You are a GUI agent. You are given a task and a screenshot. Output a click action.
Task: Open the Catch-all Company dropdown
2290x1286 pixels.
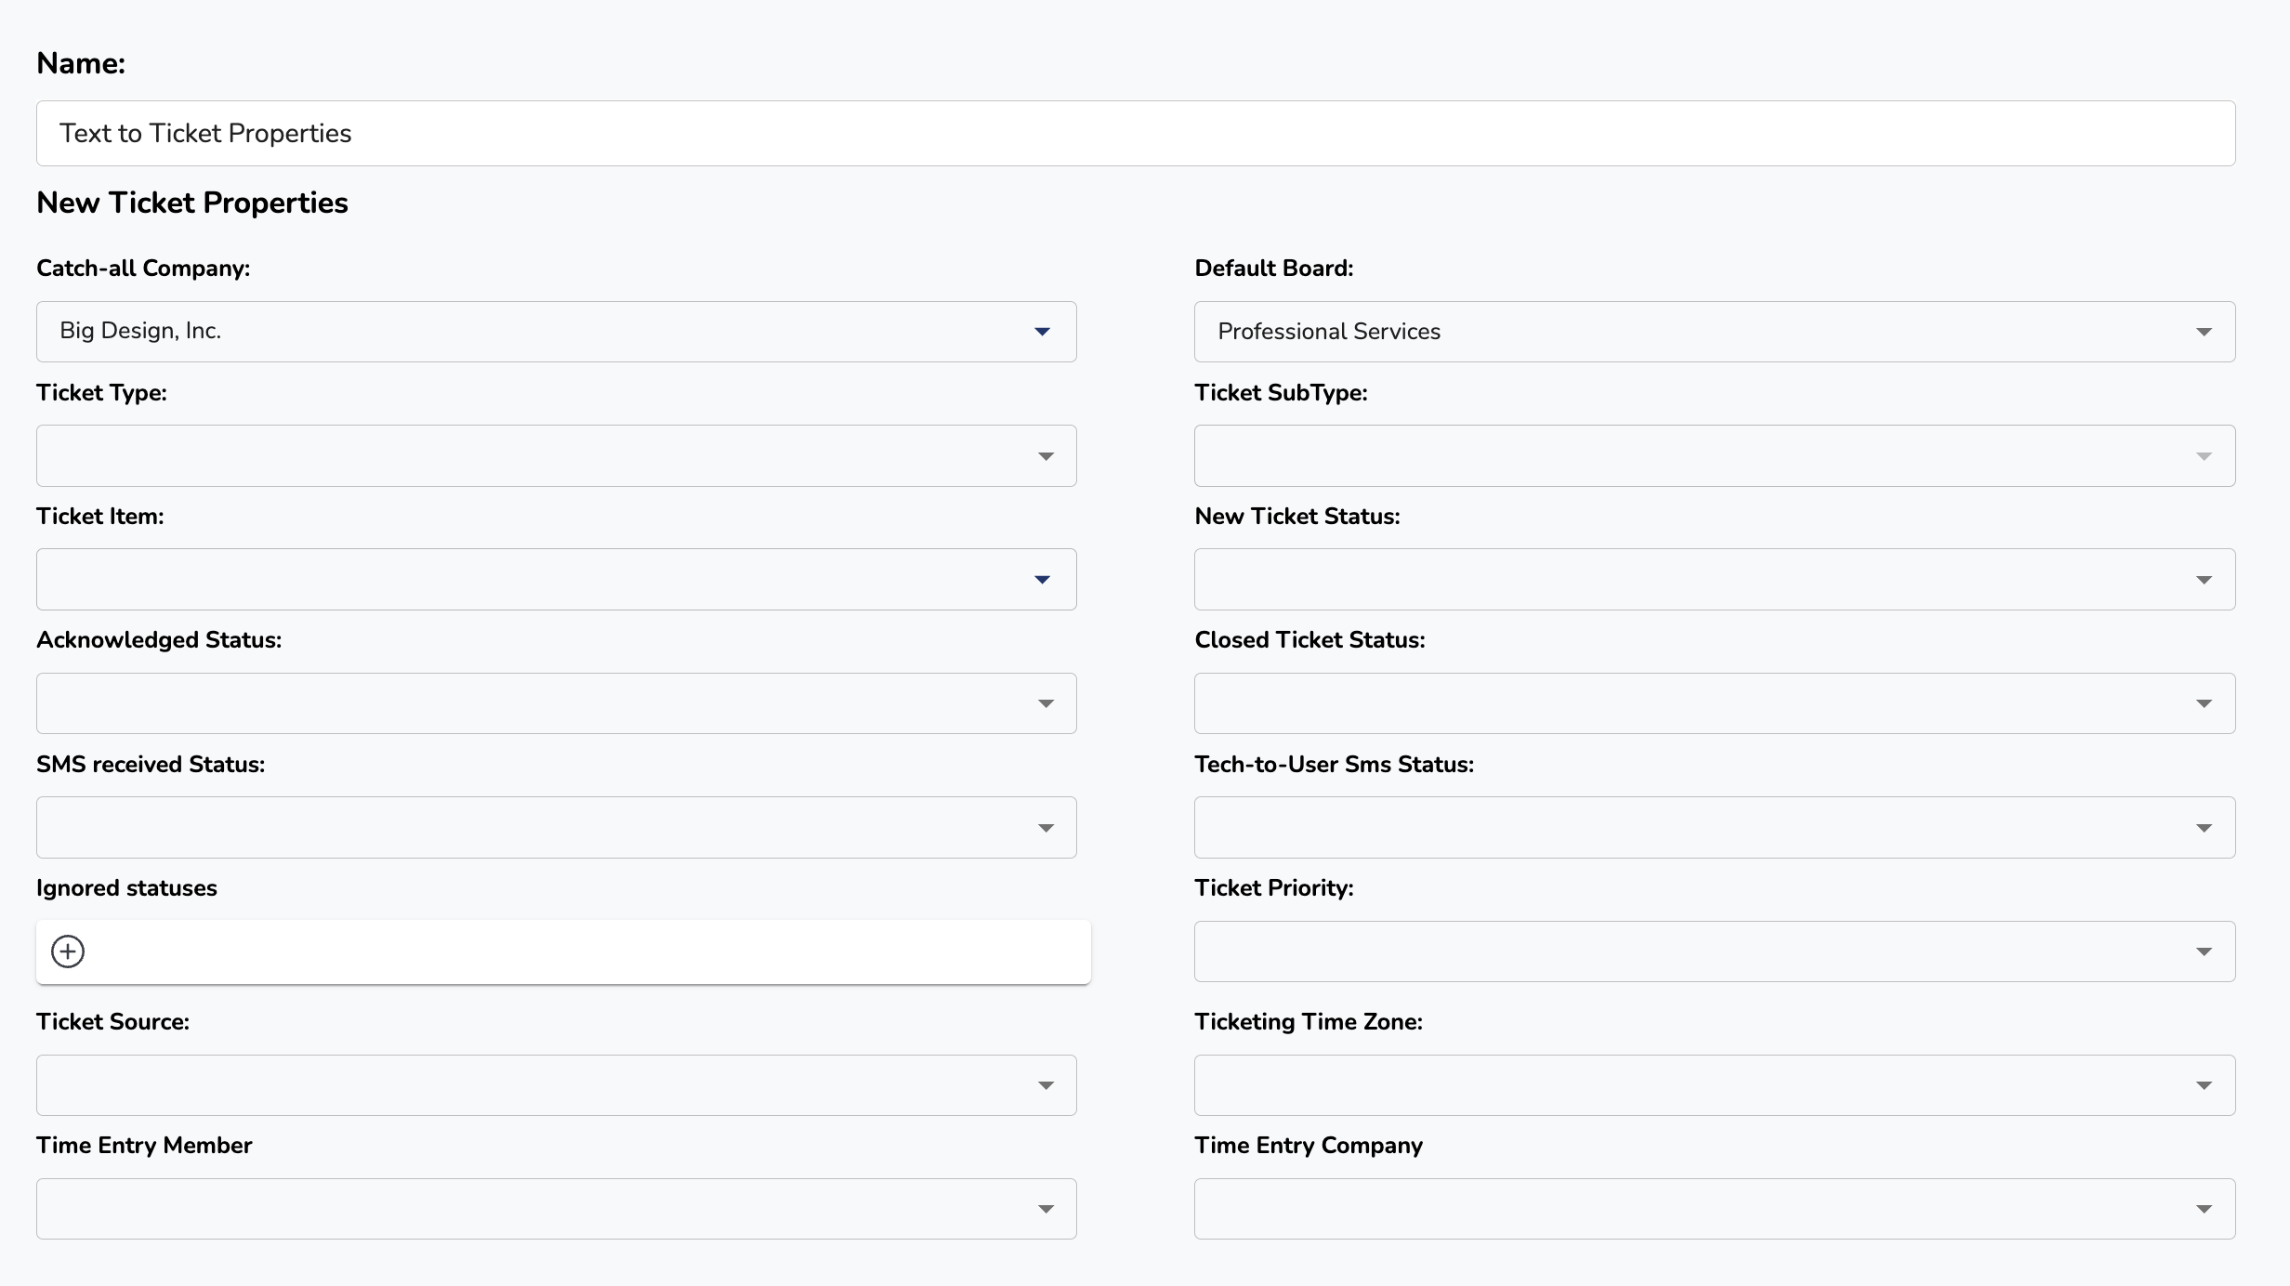click(x=1042, y=332)
